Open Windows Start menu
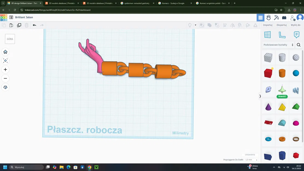The height and width of the screenshot is (171, 304). pyautogui.click(x=5, y=167)
